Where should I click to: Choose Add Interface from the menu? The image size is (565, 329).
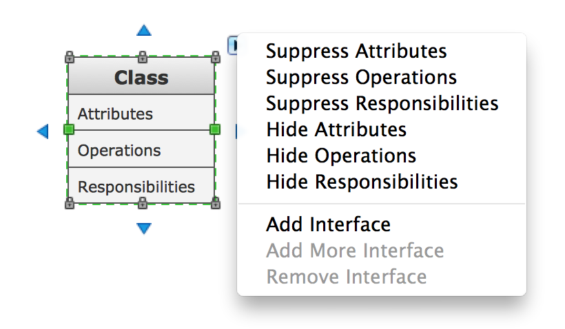tap(328, 224)
